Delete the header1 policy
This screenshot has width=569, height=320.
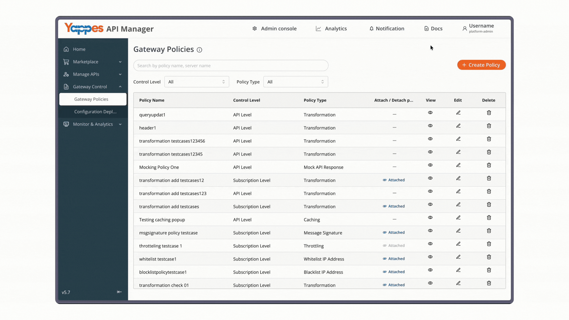click(x=489, y=126)
